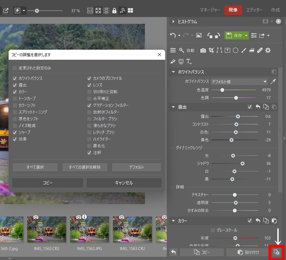286x260 pixels.
Task: Switch to the 作成 tab
Action: (275, 10)
